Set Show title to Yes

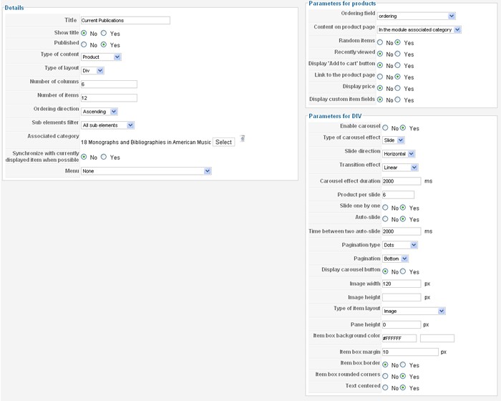point(103,33)
